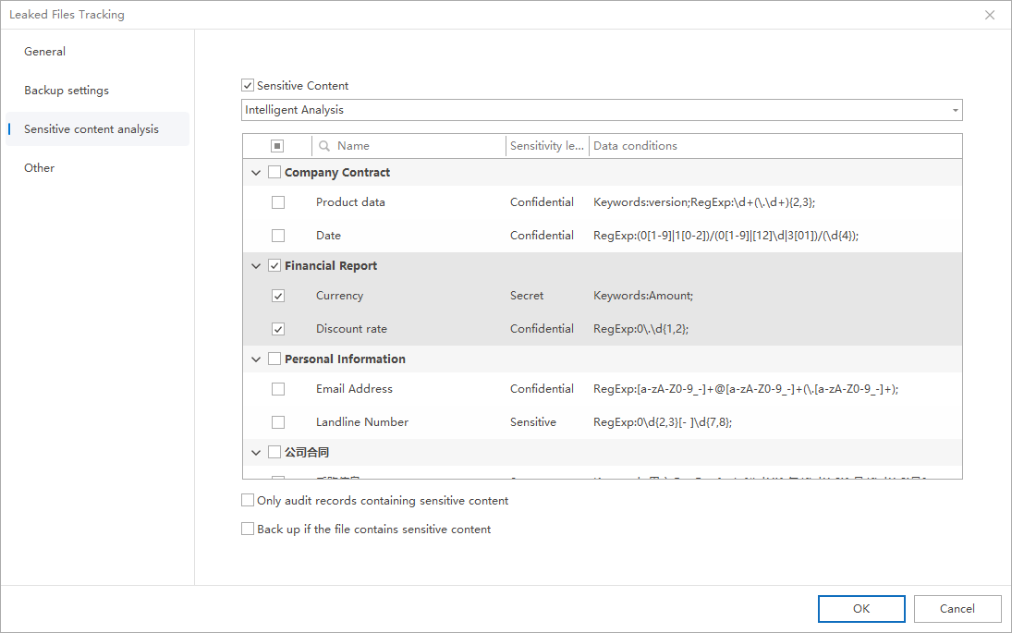This screenshot has height=633, width=1012.
Task: Collapse the Financial Report group
Action: (x=256, y=266)
